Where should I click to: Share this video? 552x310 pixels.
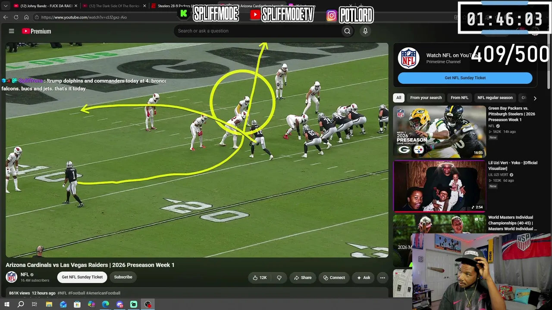pos(302,278)
